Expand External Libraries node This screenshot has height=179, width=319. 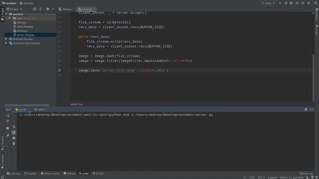pyautogui.click(x=6, y=39)
